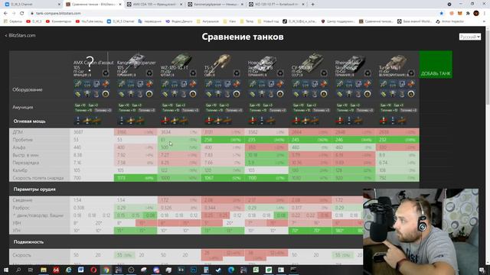Open the Armor Inspector bookmark

pos(449,21)
